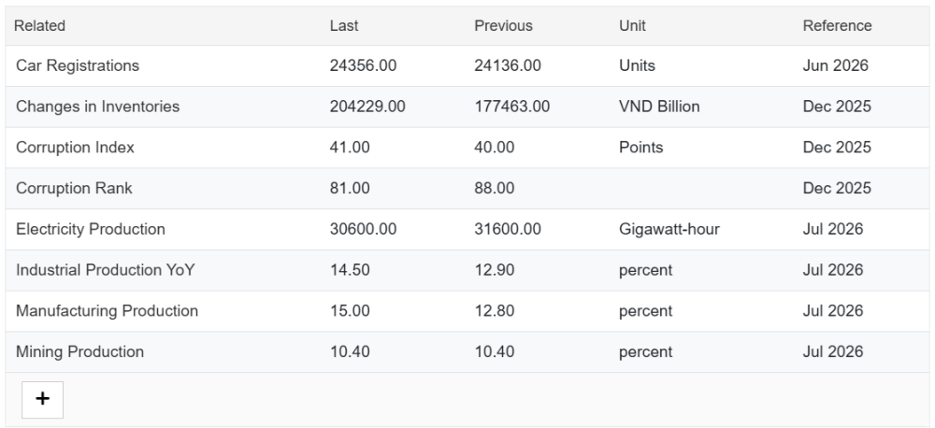Open the Car Registrations link
Viewport: 935px width, 428px height.
tap(78, 65)
